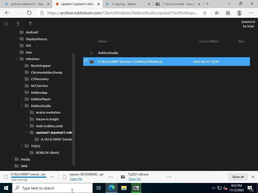Image resolution: width=258 pixels, height=193 pixels.
Task: Open the h5ai sidebar hamburger menu
Action: click(x=6, y=24)
